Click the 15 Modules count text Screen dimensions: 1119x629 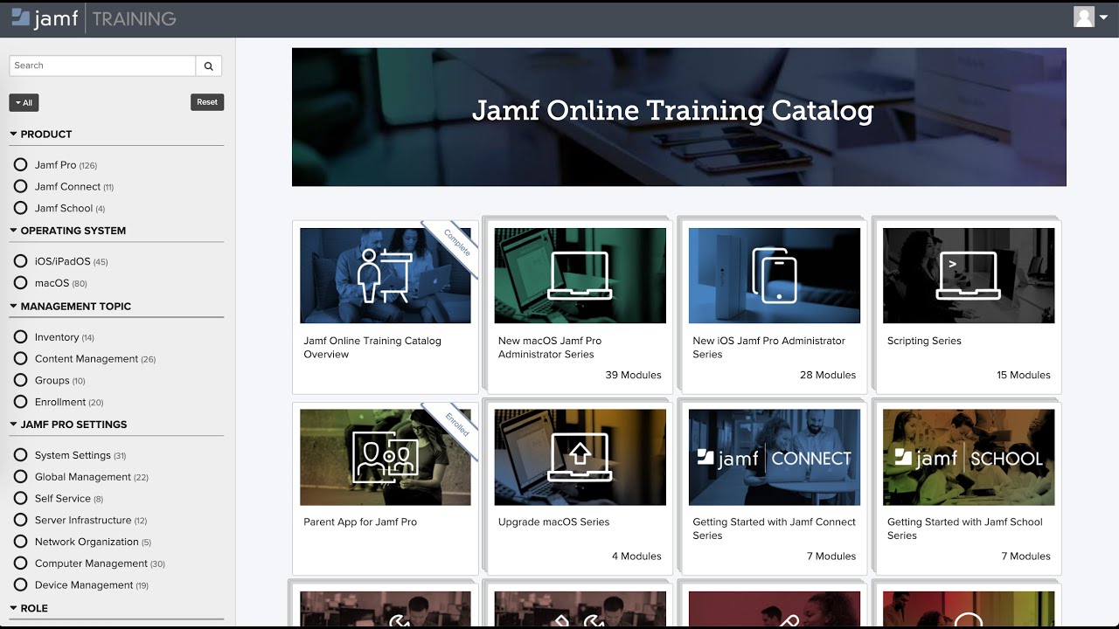(x=1023, y=376)
